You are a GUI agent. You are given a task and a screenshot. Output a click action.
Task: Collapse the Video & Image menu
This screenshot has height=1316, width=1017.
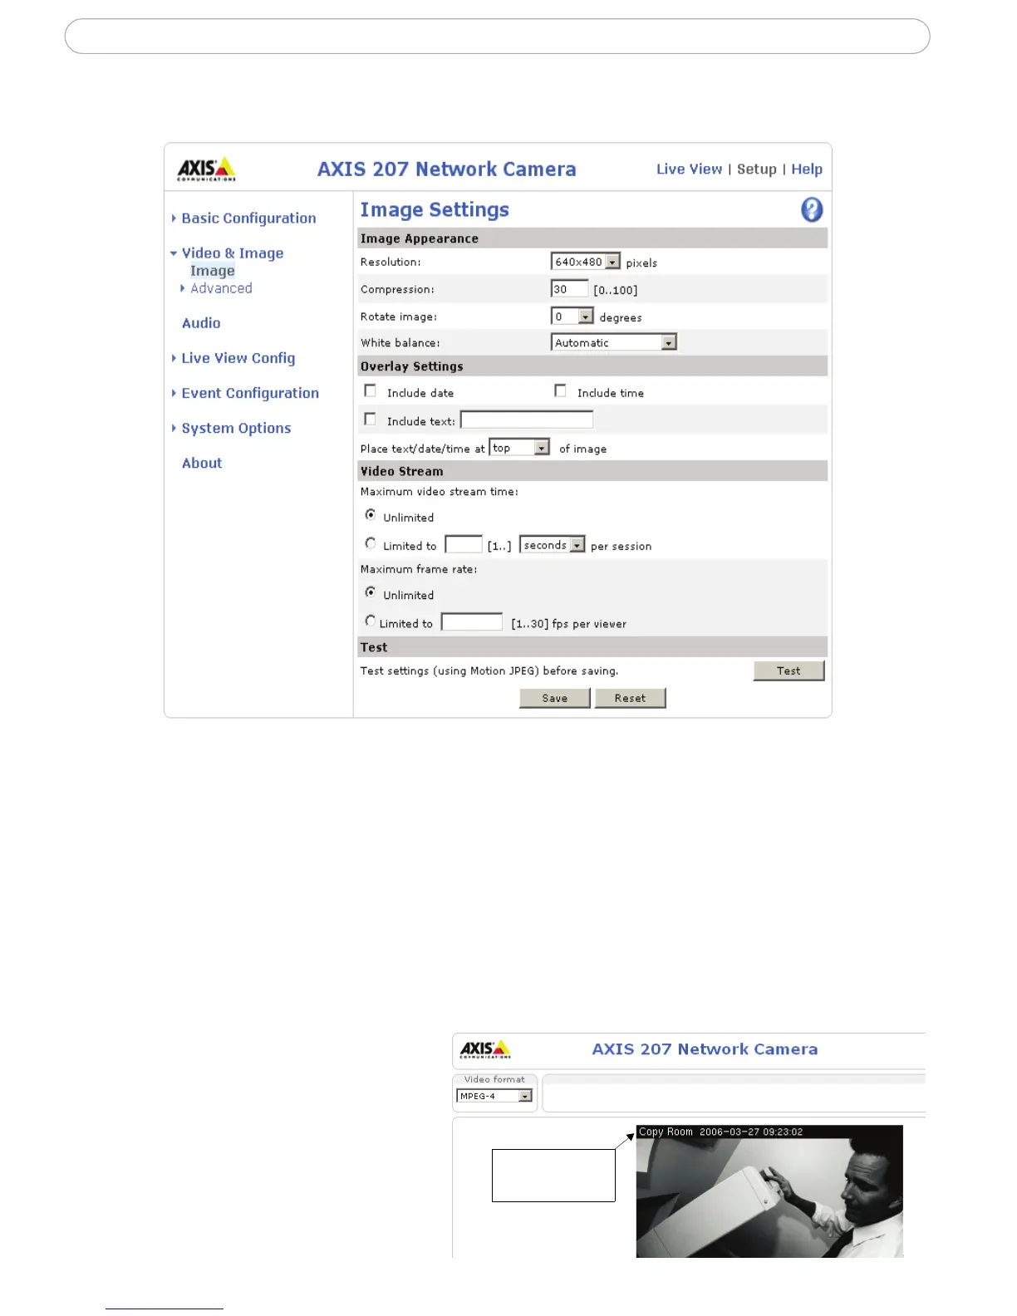point(227,253)
